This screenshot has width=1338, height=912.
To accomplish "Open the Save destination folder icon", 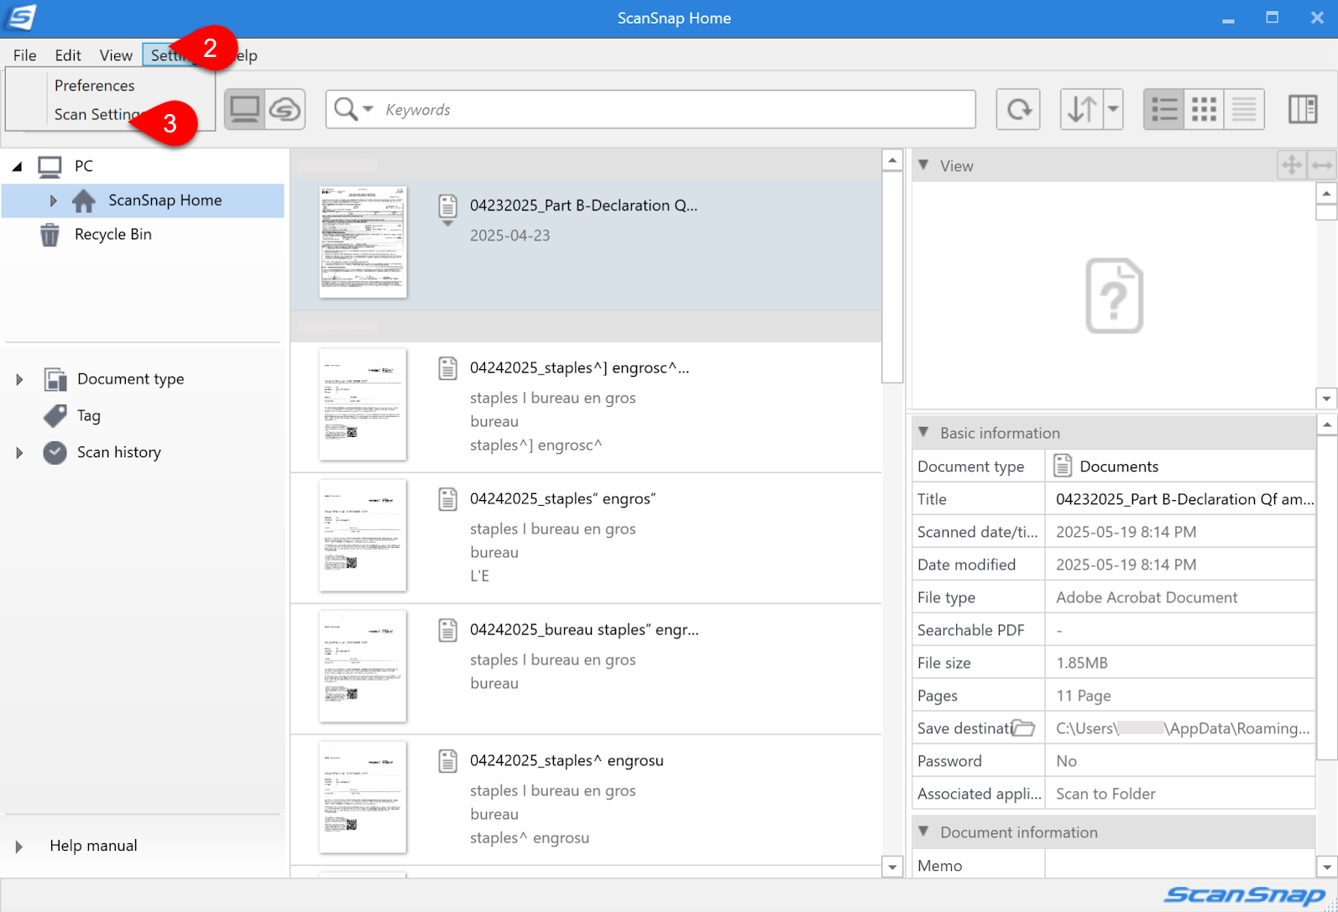I will click(1023, 728).
